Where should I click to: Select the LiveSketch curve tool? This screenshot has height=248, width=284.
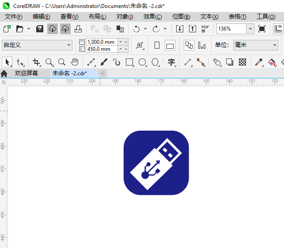click(117, 62)
